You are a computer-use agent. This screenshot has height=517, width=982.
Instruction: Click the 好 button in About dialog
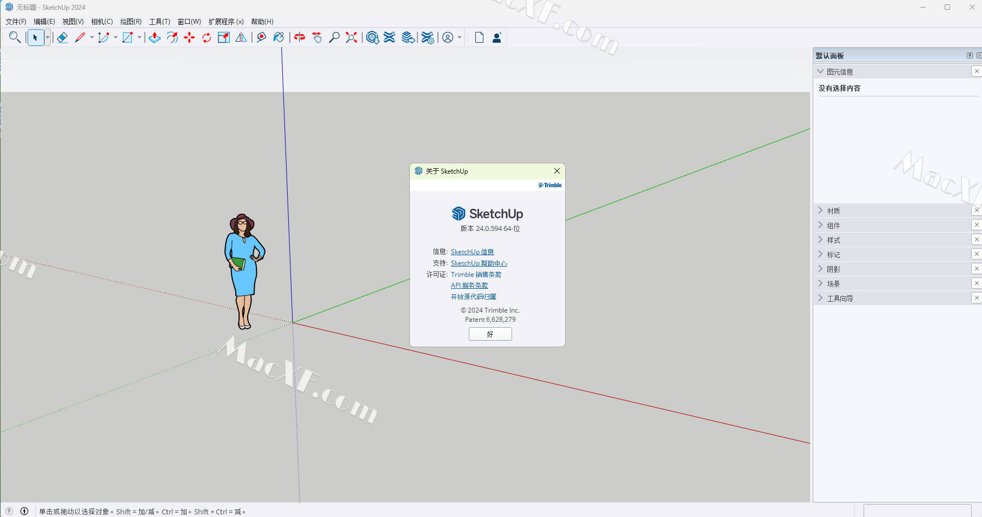click(x=490, y=334)
